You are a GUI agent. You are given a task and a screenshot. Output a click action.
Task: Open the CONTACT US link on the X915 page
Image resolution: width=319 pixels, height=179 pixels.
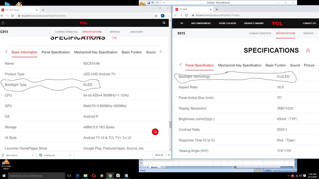[309, 23]
